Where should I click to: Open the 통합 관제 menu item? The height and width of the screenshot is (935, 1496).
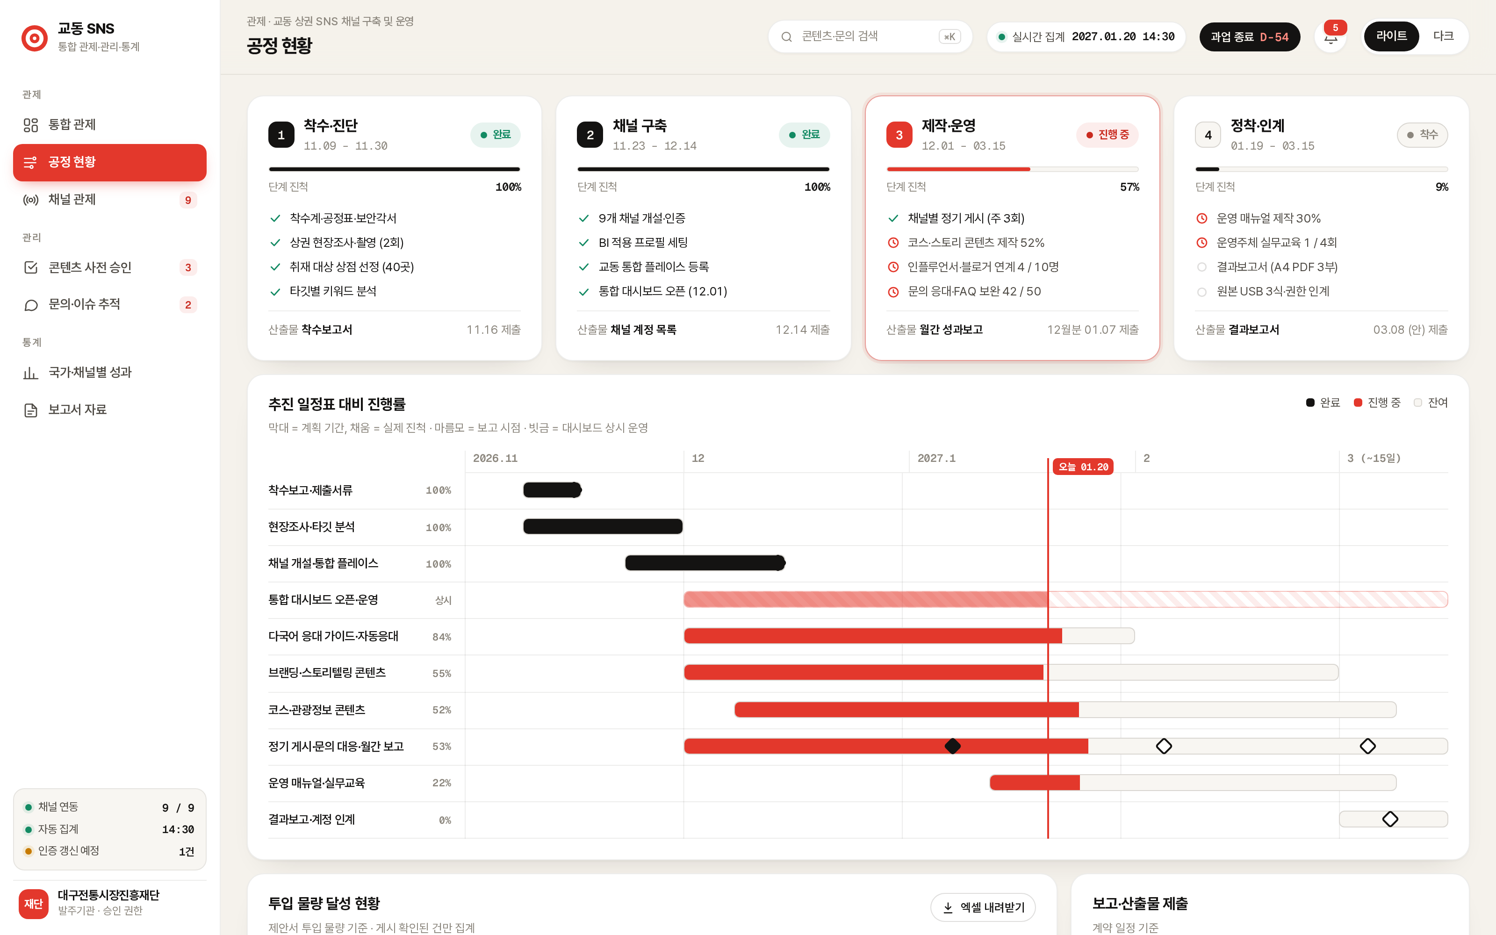(109, 125)
